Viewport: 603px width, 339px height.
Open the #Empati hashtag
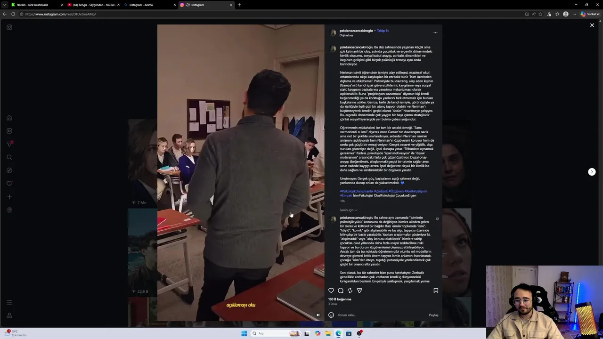coord(346,195)
